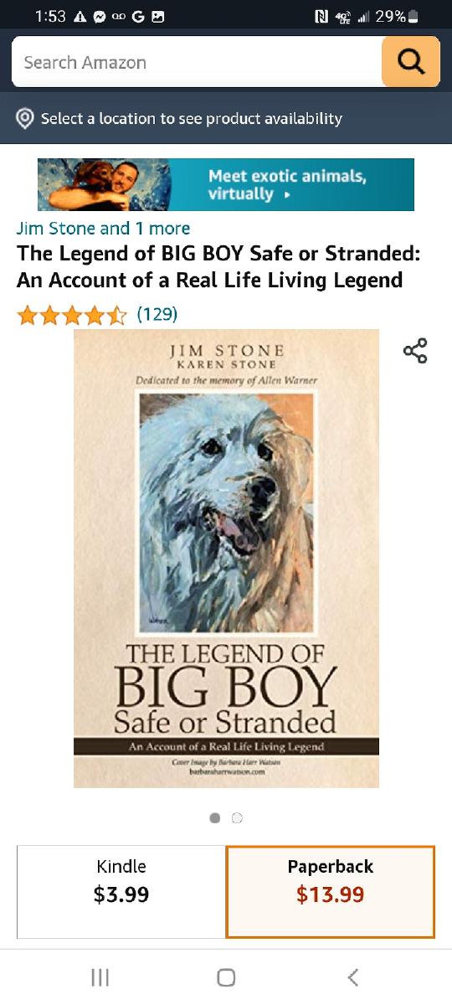Tap the orange search magnifier button
The height and width of the screenshot is (1005, 452).
[x=410, y=62]
